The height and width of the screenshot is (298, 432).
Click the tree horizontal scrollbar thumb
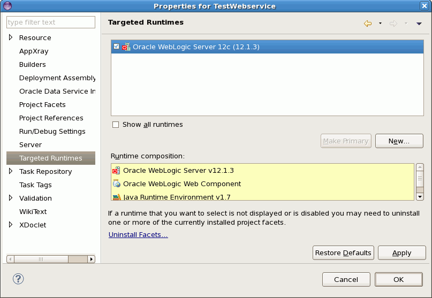click(41, 259)
